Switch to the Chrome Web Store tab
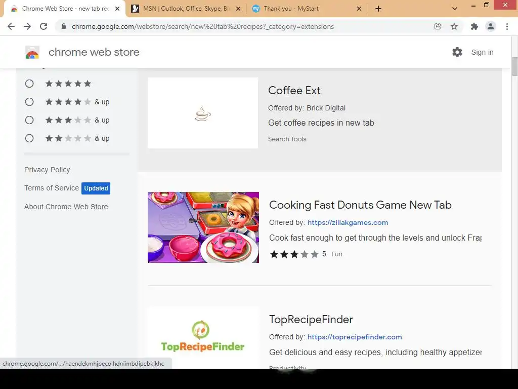This screenshot has height=389, width=518. click(65, 9)
